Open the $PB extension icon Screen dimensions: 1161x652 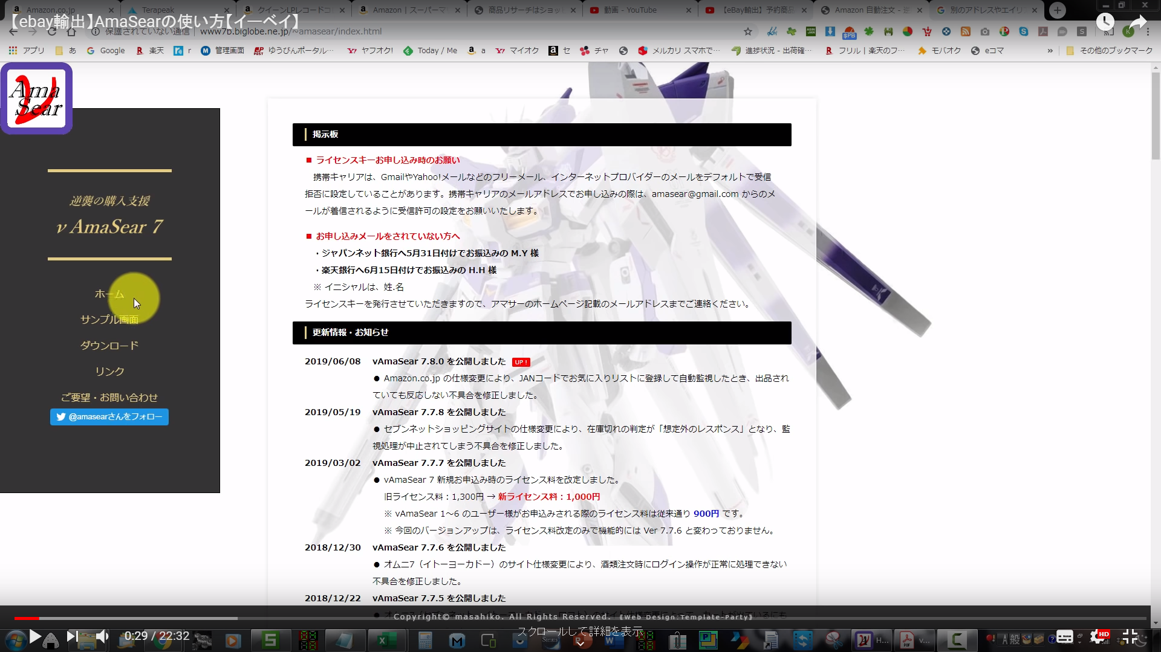click(x=850, y=32)
